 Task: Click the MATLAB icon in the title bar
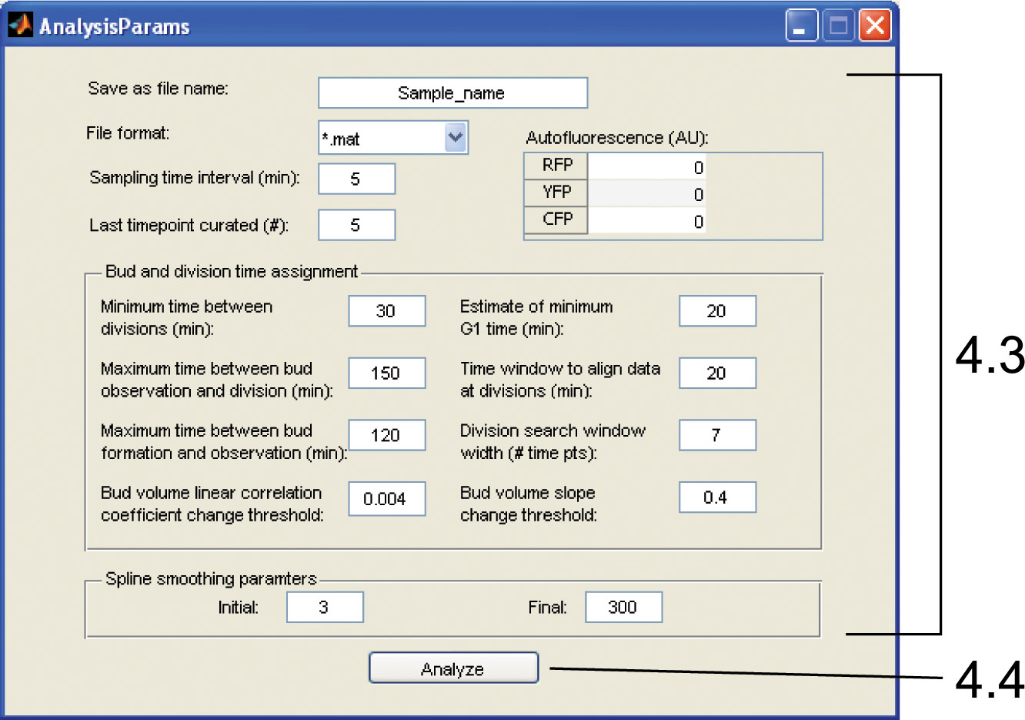[x=20, y=25]
